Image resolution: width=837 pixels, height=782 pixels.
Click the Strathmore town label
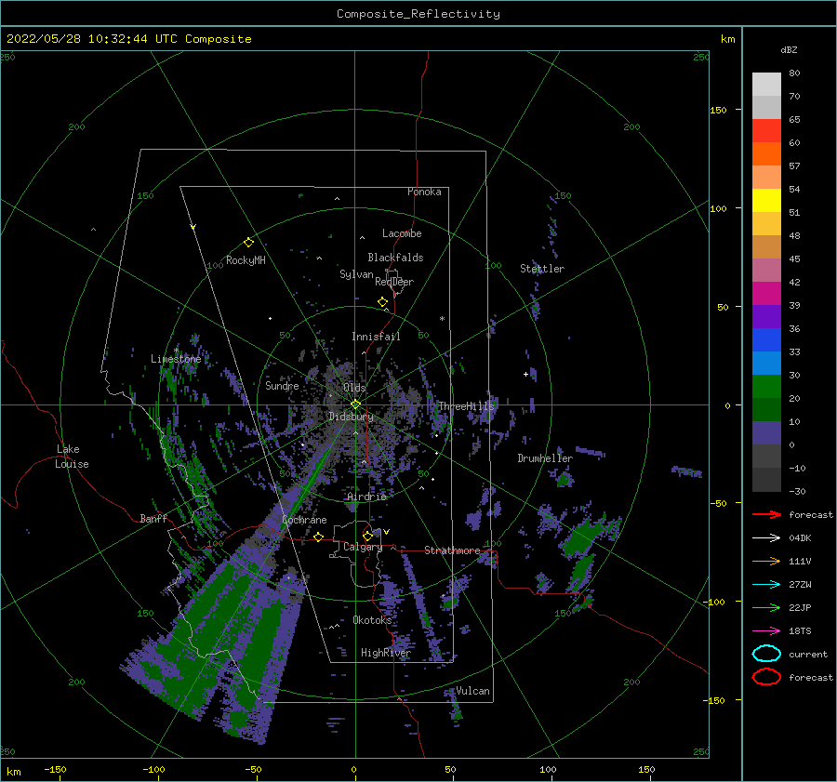(x=452, y=550)
